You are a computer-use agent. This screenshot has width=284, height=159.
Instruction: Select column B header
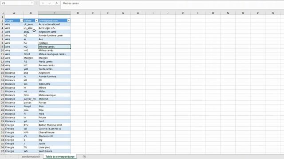pyautogui.click(x=31, y=13)
